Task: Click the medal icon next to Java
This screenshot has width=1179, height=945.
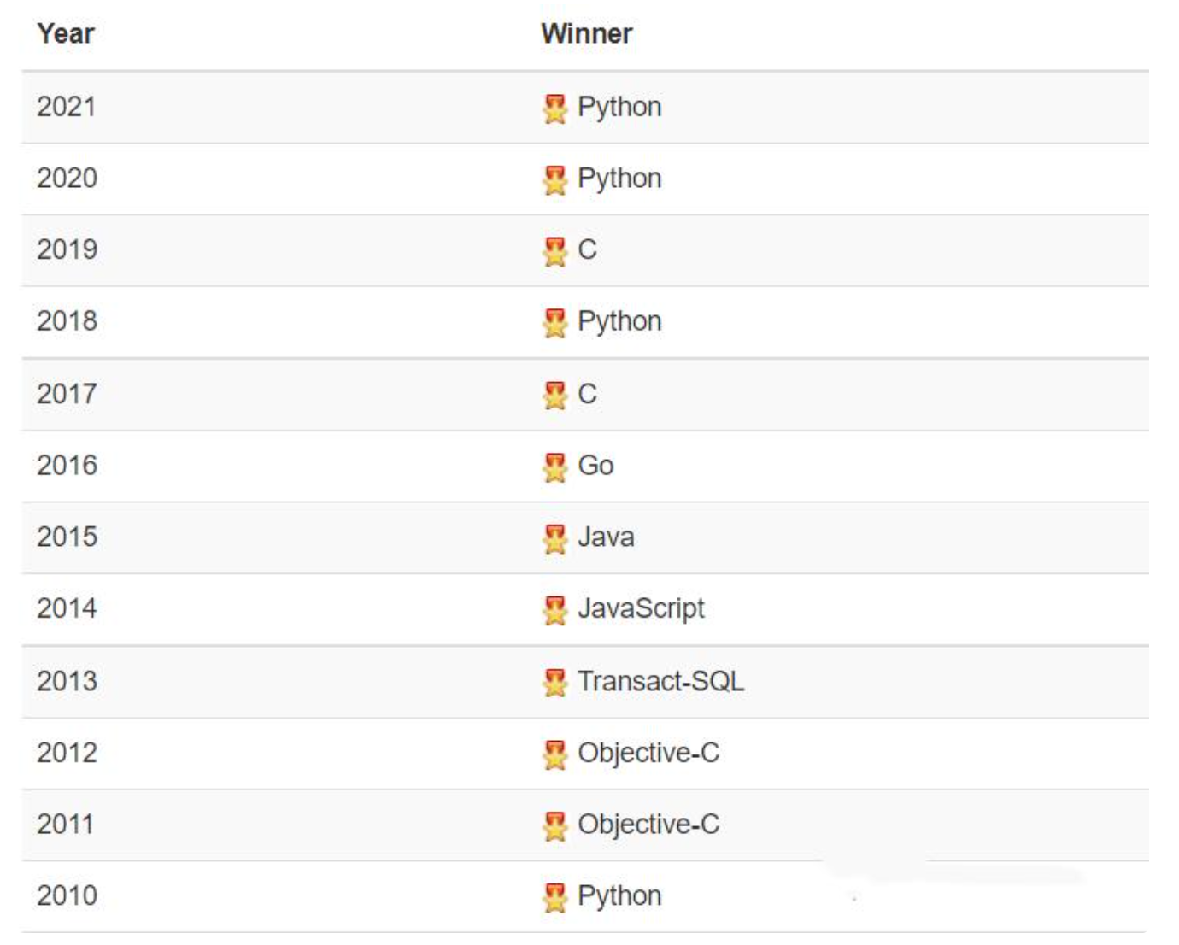Action: (554, 539)
